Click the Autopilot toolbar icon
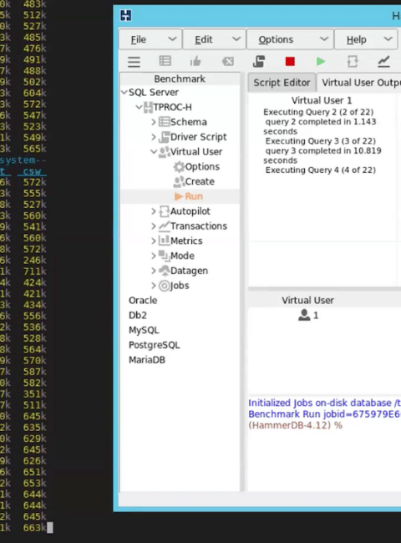This screenshot has width=401, height=543. click(353, 62)
